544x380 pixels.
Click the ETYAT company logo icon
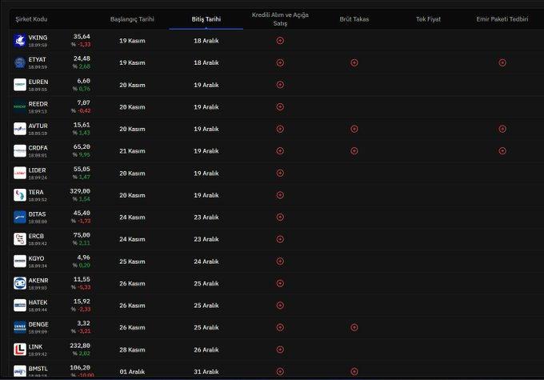pos(20,63)
